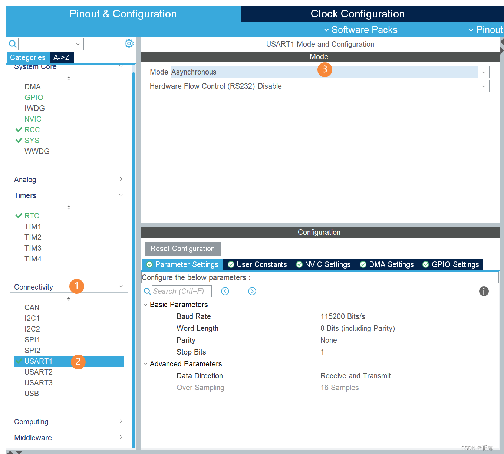Select DMA in System Core

coord(33,87)
